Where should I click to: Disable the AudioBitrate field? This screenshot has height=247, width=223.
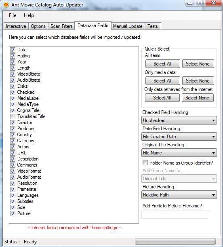click(x=13, y=80)
